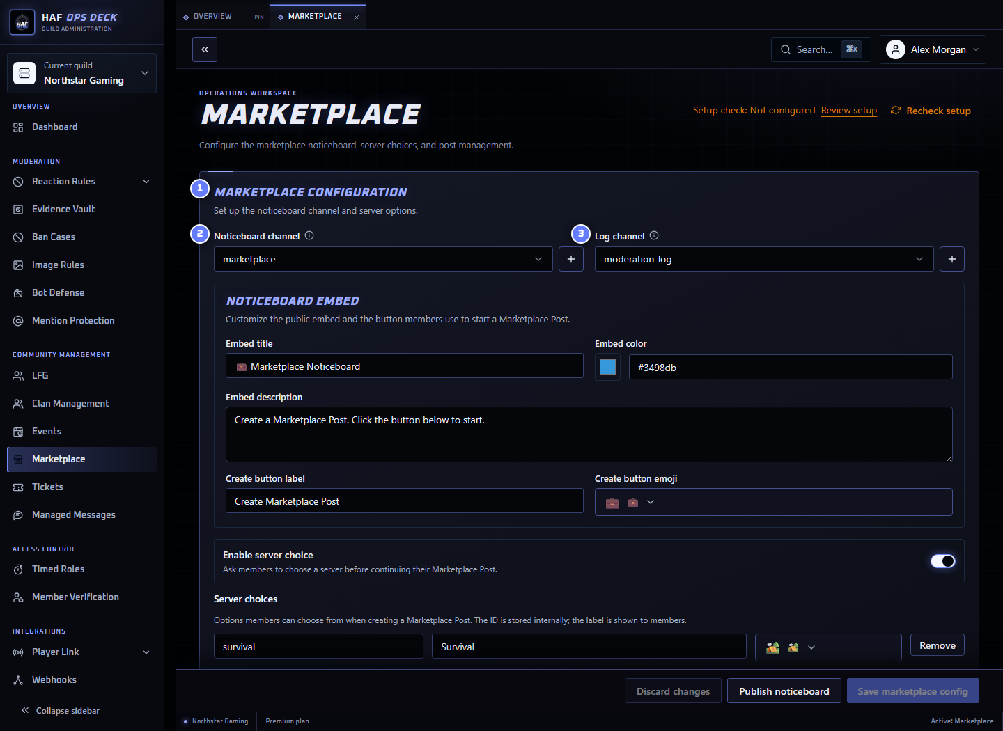Click Premium plan in status bar

(287, 721)
